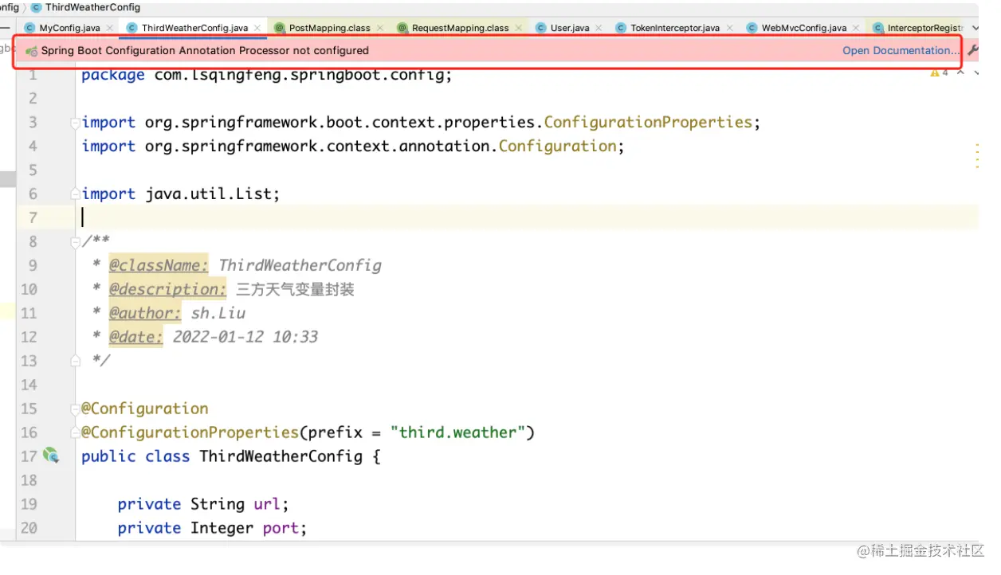Show hidden tabs dropdown arrow
Viewport: 1001px width, 575px height.
coord(975,28)
